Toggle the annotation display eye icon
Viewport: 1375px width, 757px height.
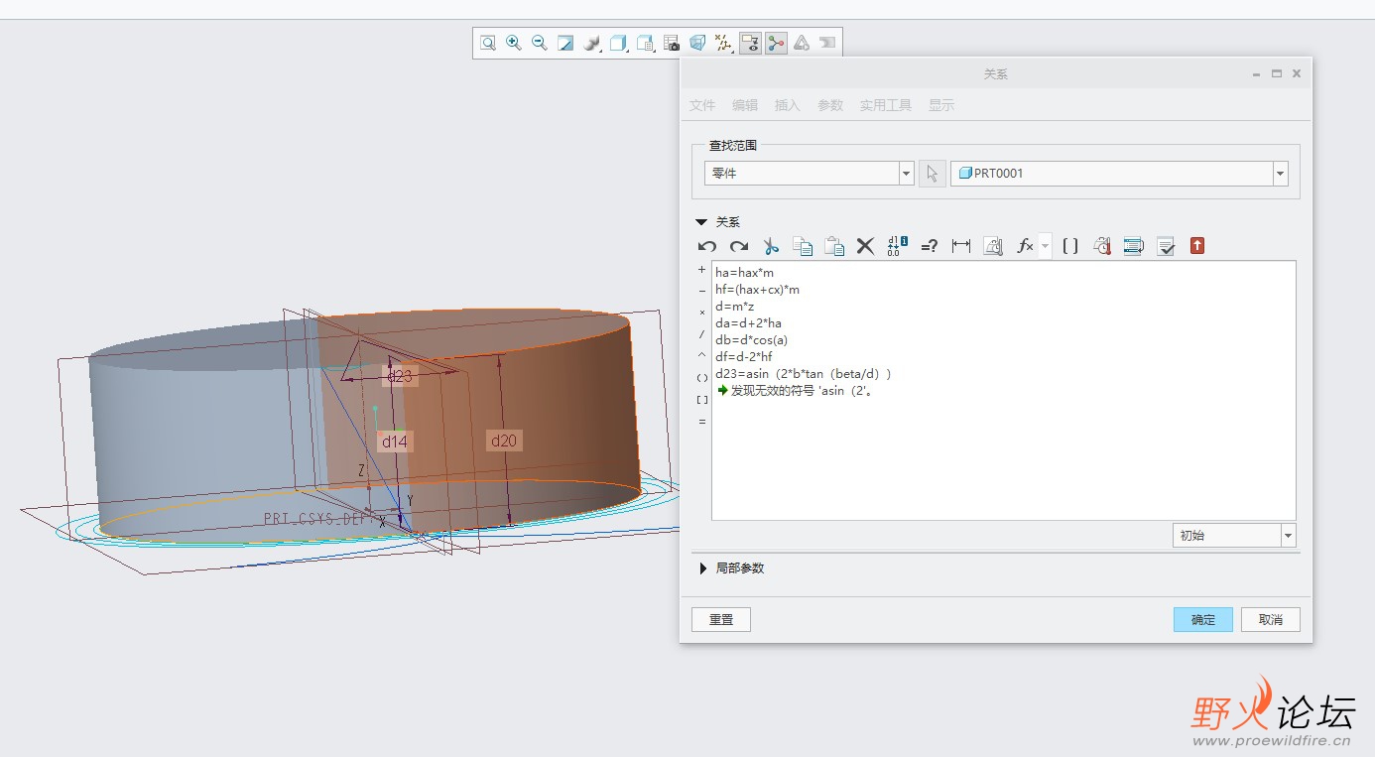(750, 43)
